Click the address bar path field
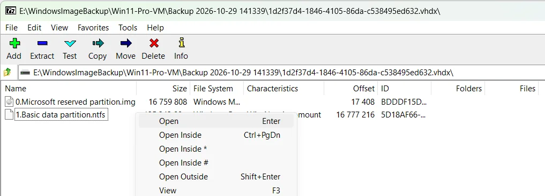 pyautogui.click(x=281, y=73)
